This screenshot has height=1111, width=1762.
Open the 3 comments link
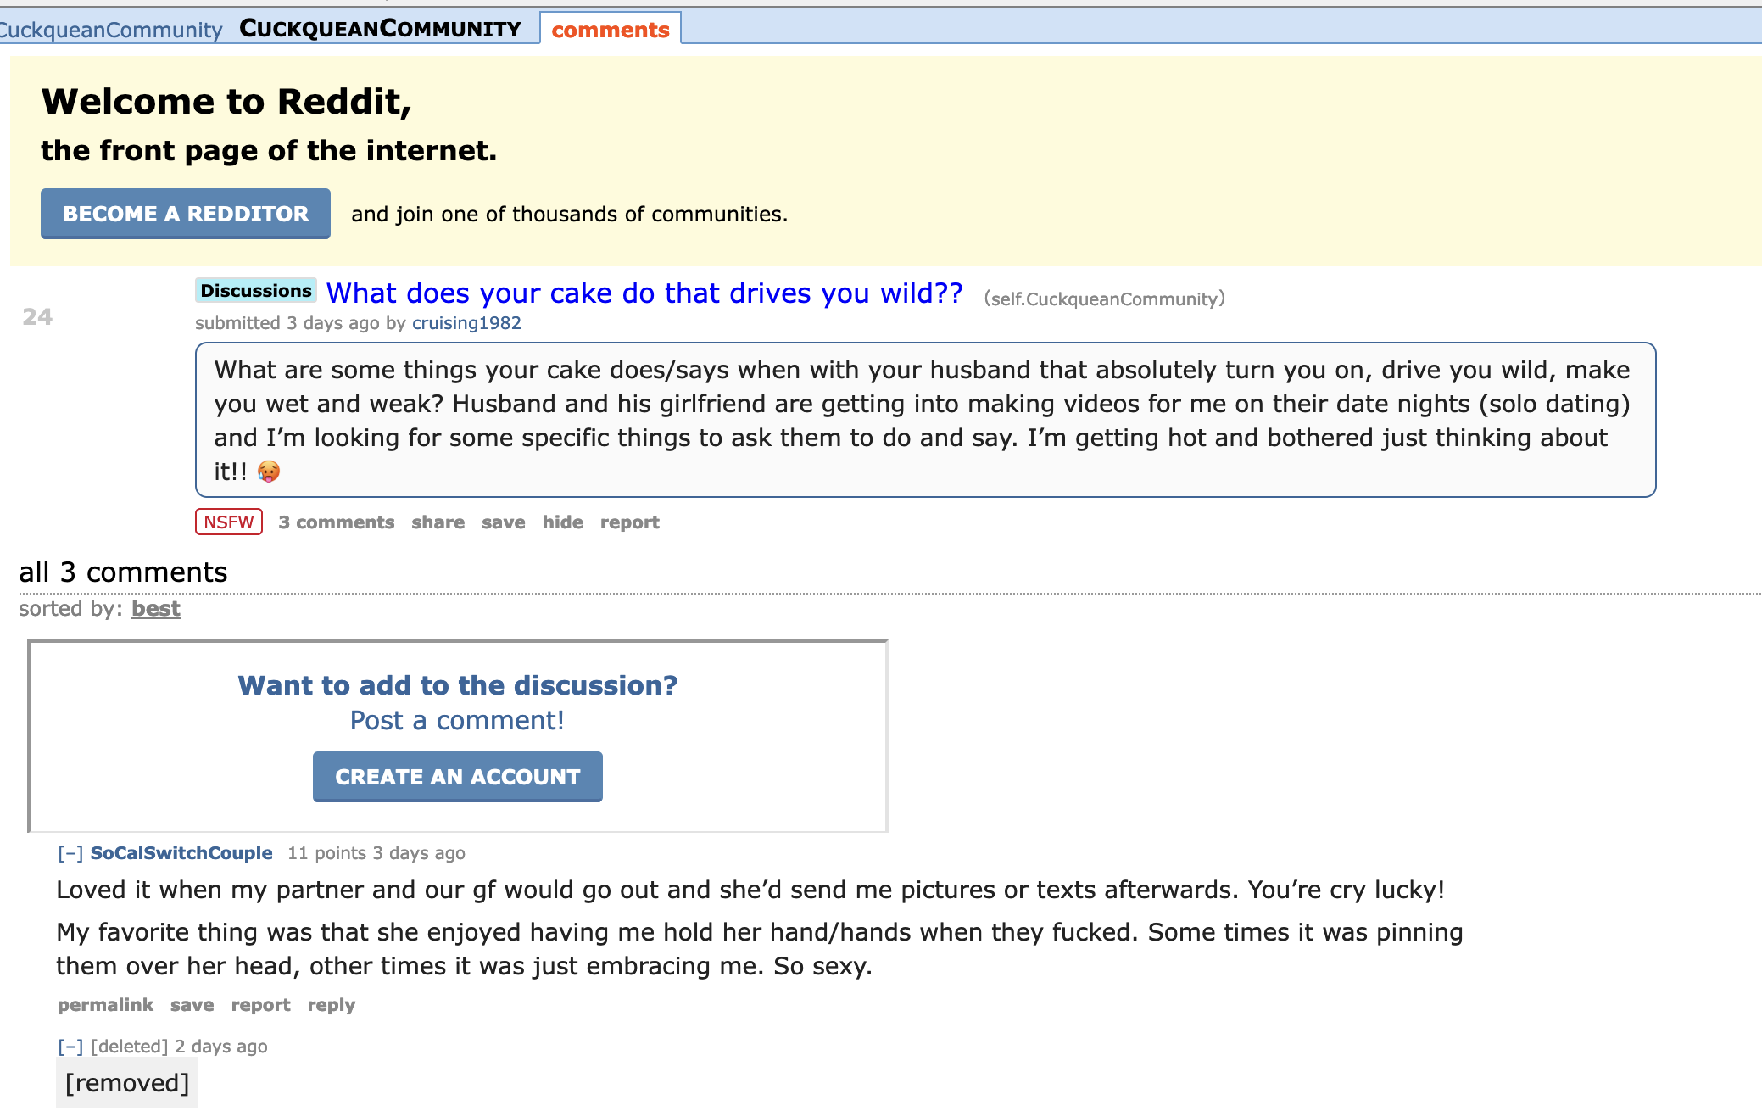(x=337, y=522)
